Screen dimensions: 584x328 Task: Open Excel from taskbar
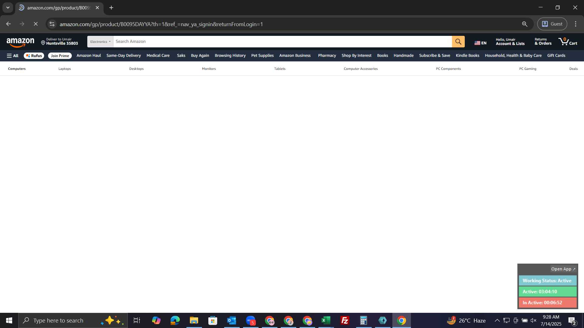(326, 320)
